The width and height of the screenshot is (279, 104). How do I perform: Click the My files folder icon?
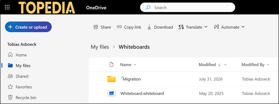[x=10, y=66]
